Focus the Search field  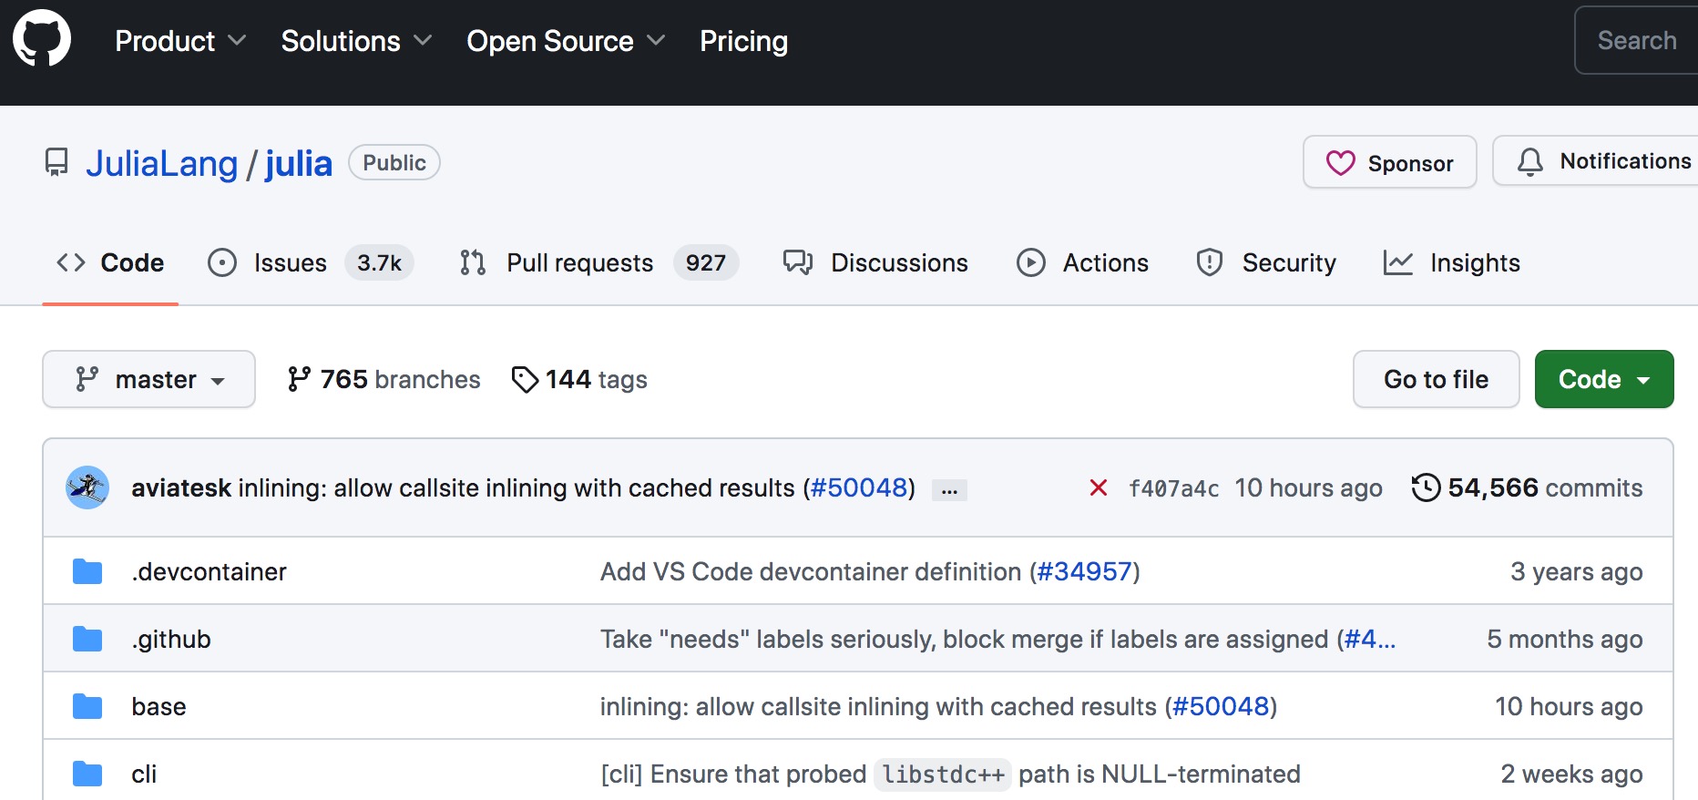[x=1637, y=40]
